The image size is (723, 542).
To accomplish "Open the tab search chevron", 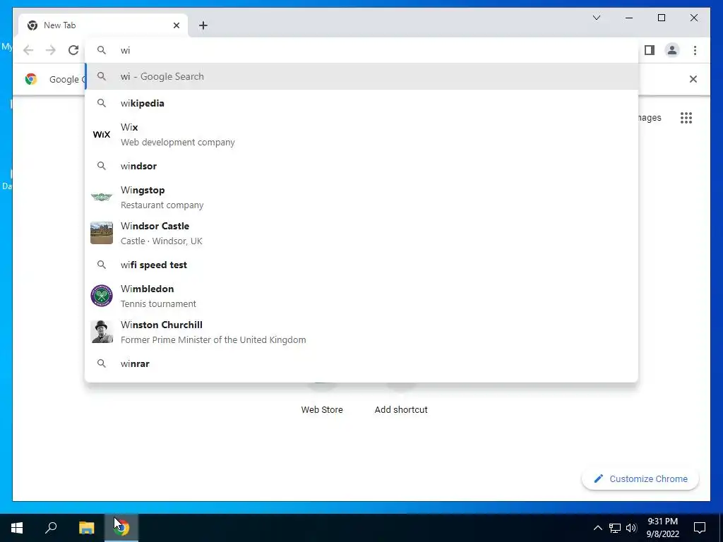I will tap(597, 18).
